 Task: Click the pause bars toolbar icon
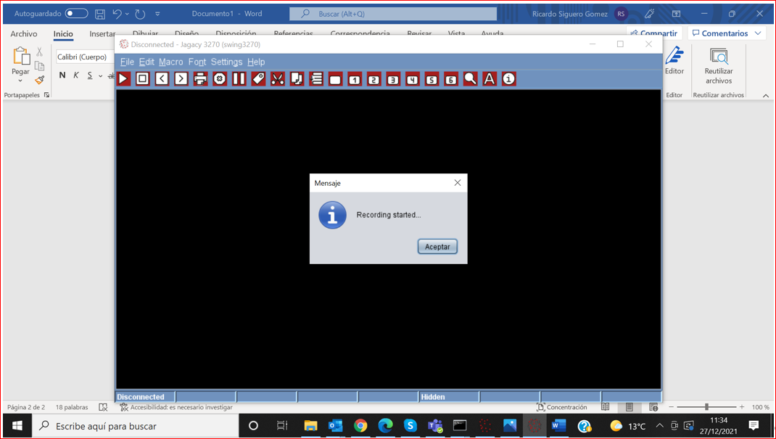click(x=239, y=79)
